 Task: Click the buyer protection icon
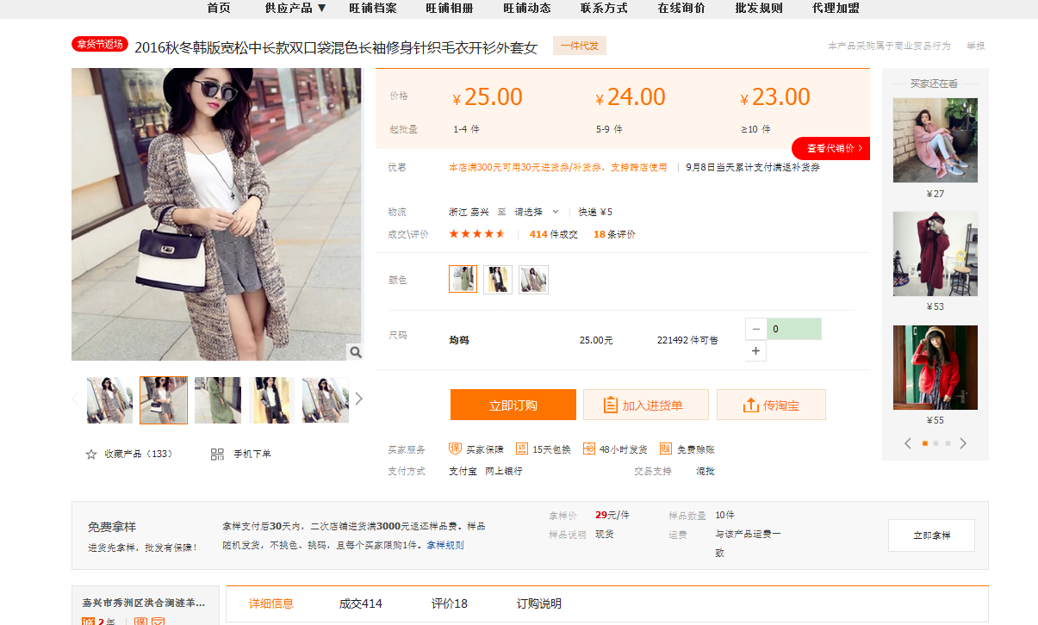coord(456,449)
